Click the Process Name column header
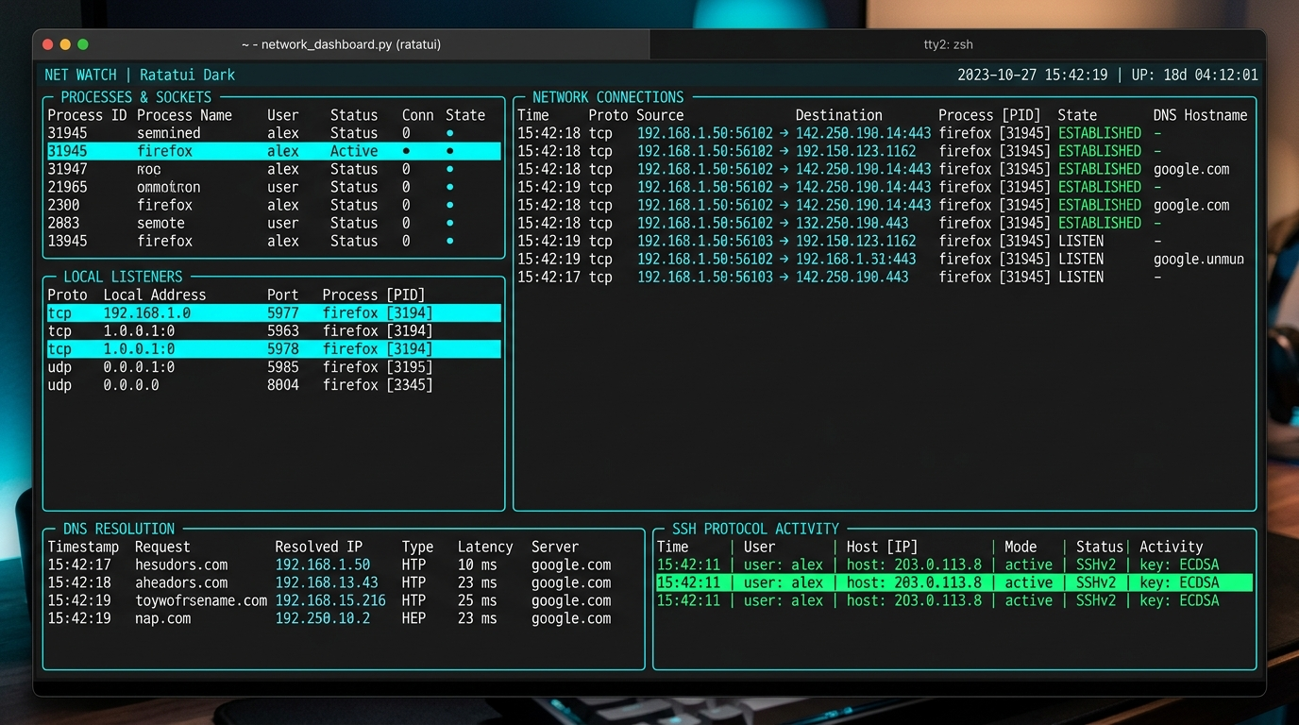This screenshot has height=725, width=1299. pyautogui.click(x=184, y=115)
